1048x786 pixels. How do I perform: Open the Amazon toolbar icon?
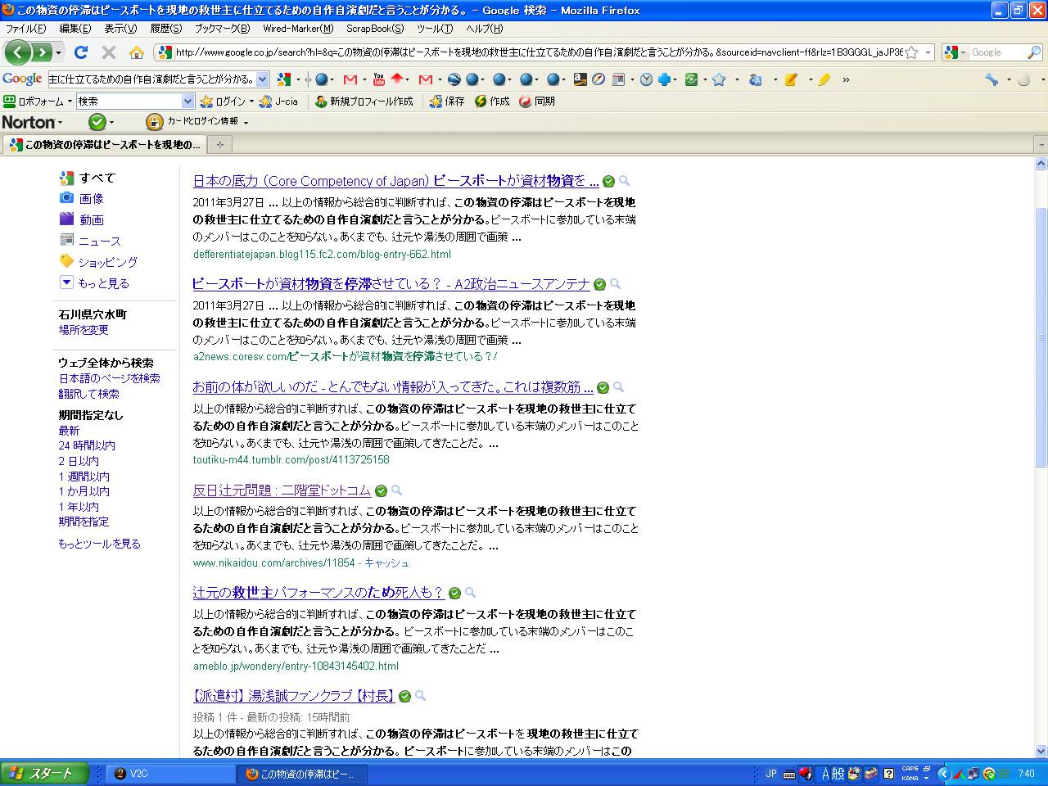point(580,79)
